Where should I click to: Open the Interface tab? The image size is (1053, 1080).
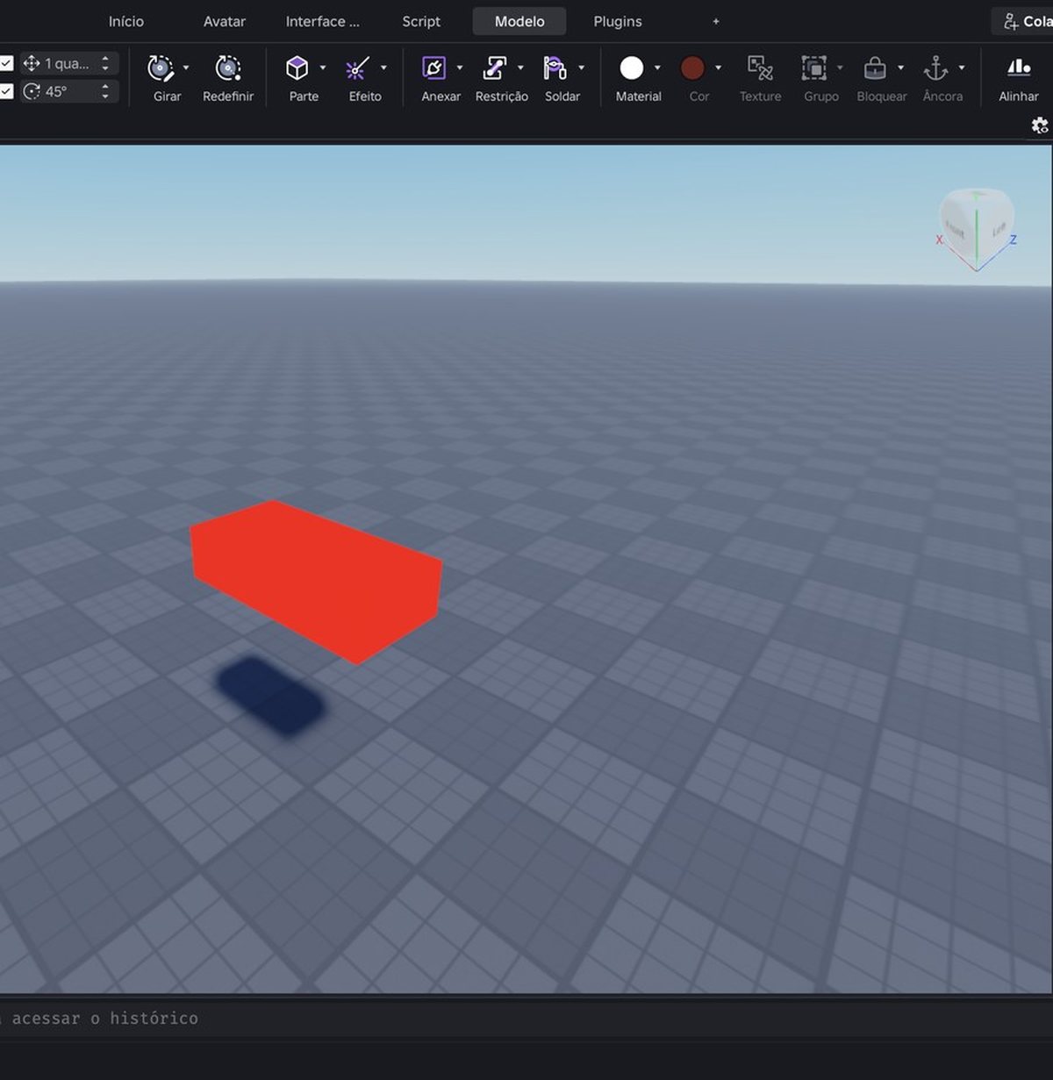coord(323,21)
